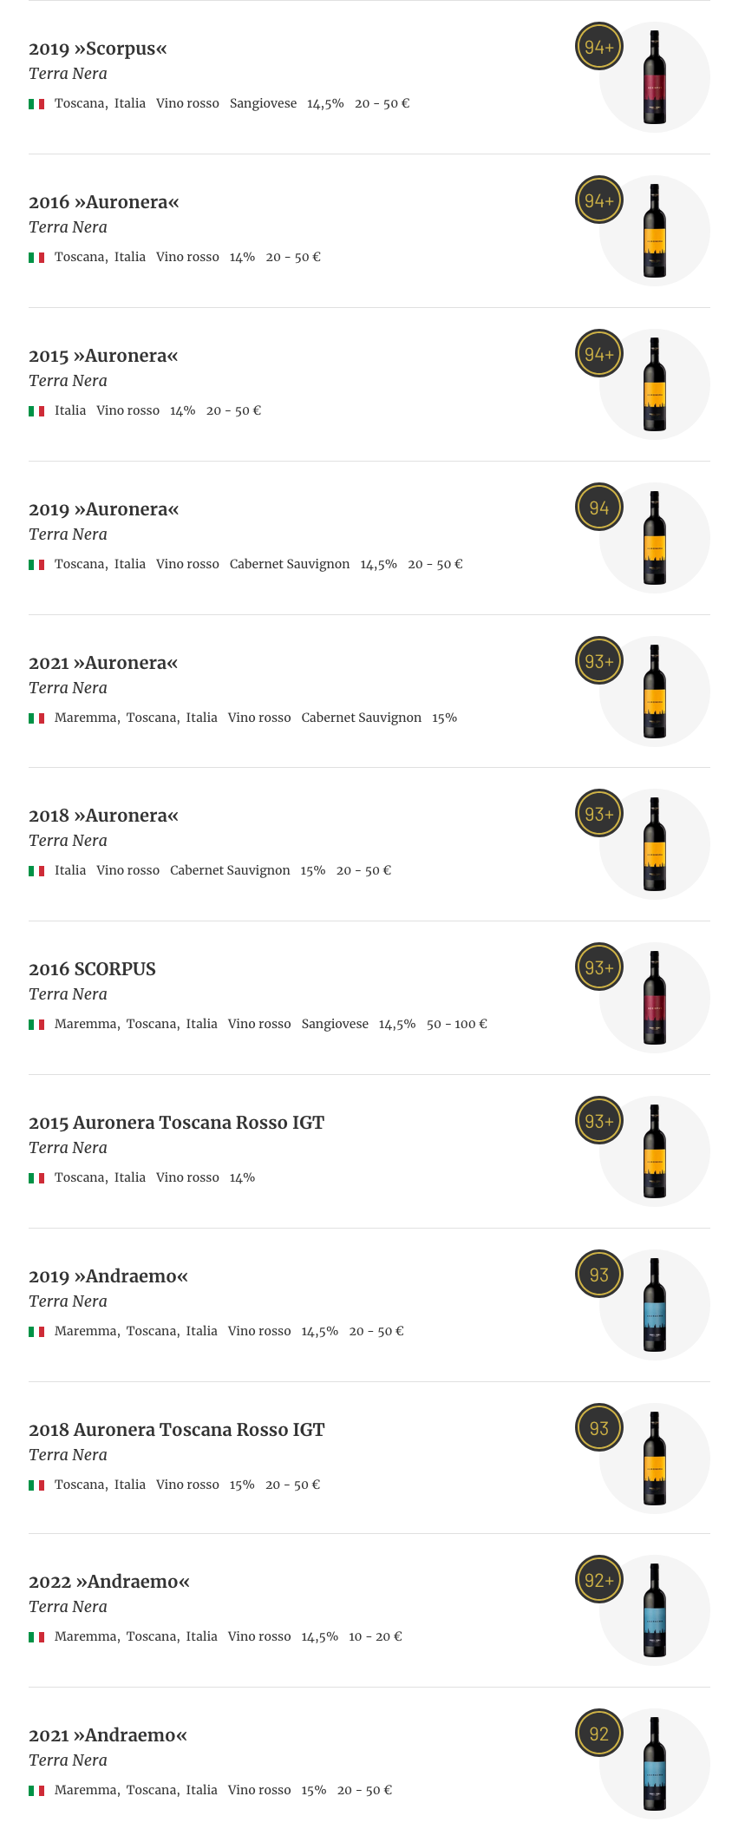Click the Italian flag icon under 2016 SCORPUS
This screenshot has width=732, height=1829.
[x=36, y=1025]
